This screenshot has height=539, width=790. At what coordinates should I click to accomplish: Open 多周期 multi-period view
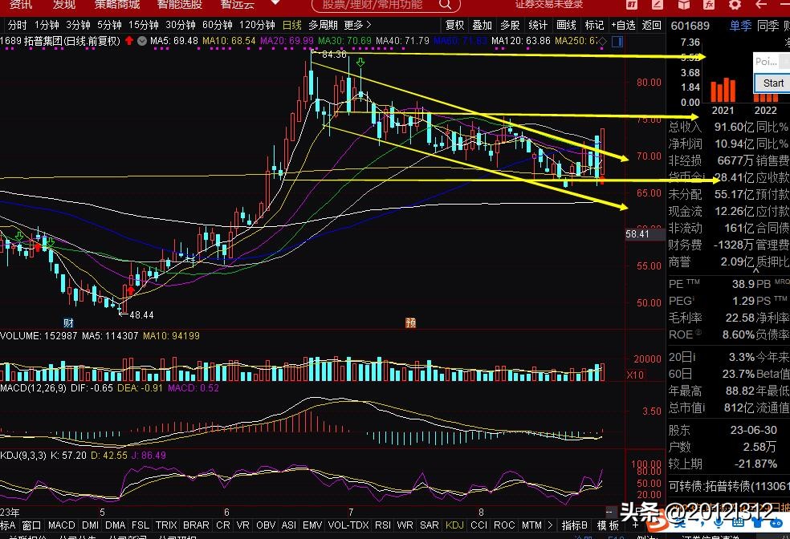(323, 25)
